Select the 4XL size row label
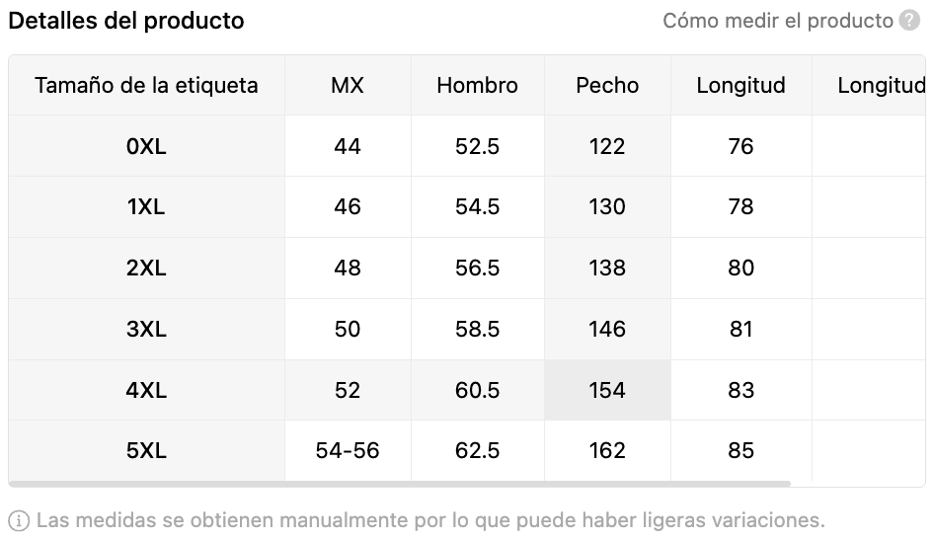The image size is (934, 541). coord(146,390)
